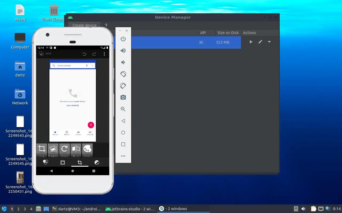Minimize the emulator toolbar panel
Image resolution: width=342 pixels, height=213 pixels.
(120, 31)
